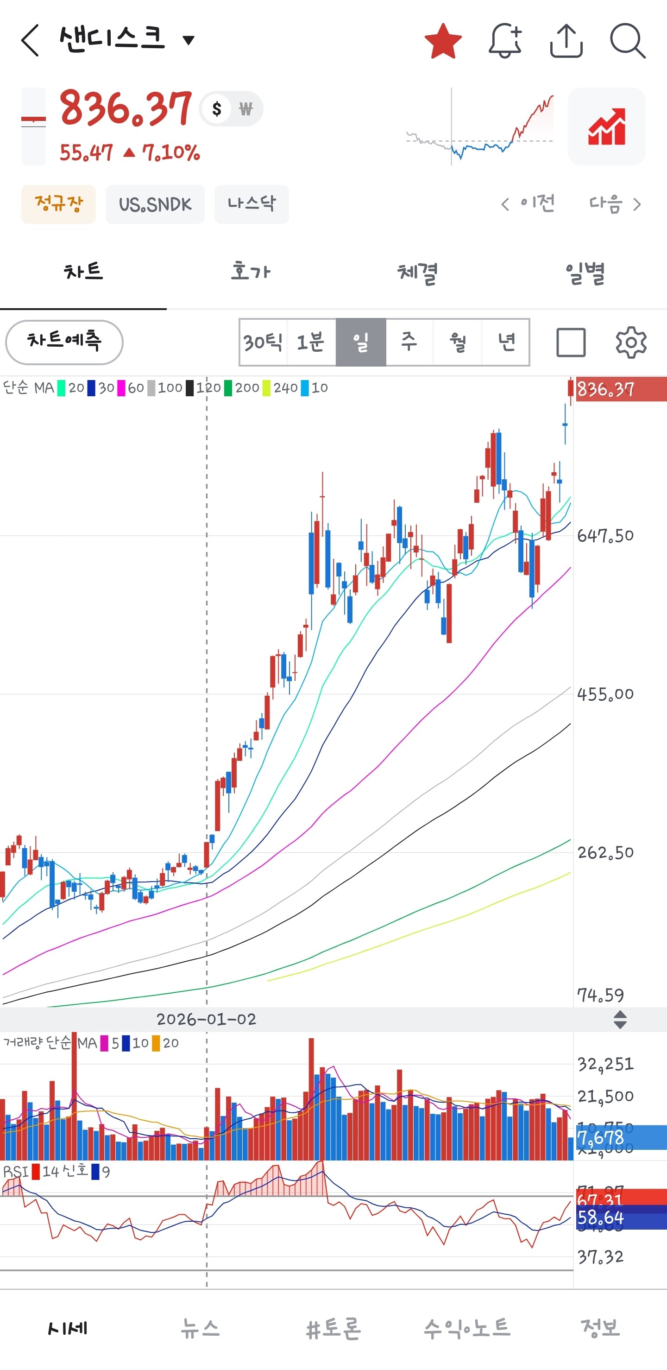The height and width of the screenshot is (1370, 667).
Task: Choose the 1분 chart interval
Action: (x=311, y=342)
